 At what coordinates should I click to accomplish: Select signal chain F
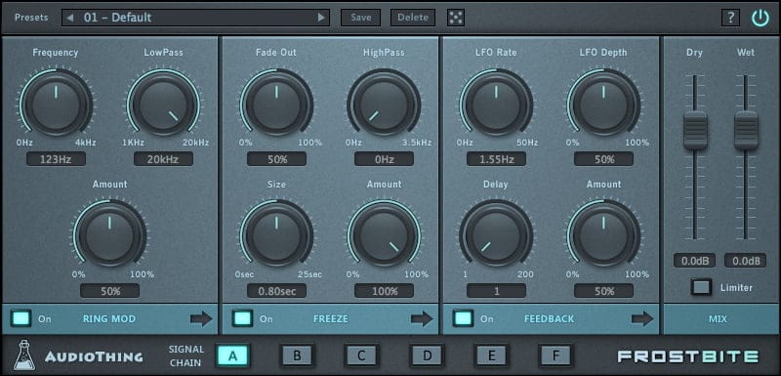click(555, 355)
